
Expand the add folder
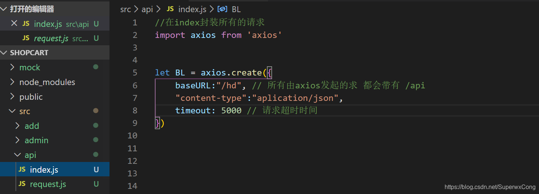(17, 126)
